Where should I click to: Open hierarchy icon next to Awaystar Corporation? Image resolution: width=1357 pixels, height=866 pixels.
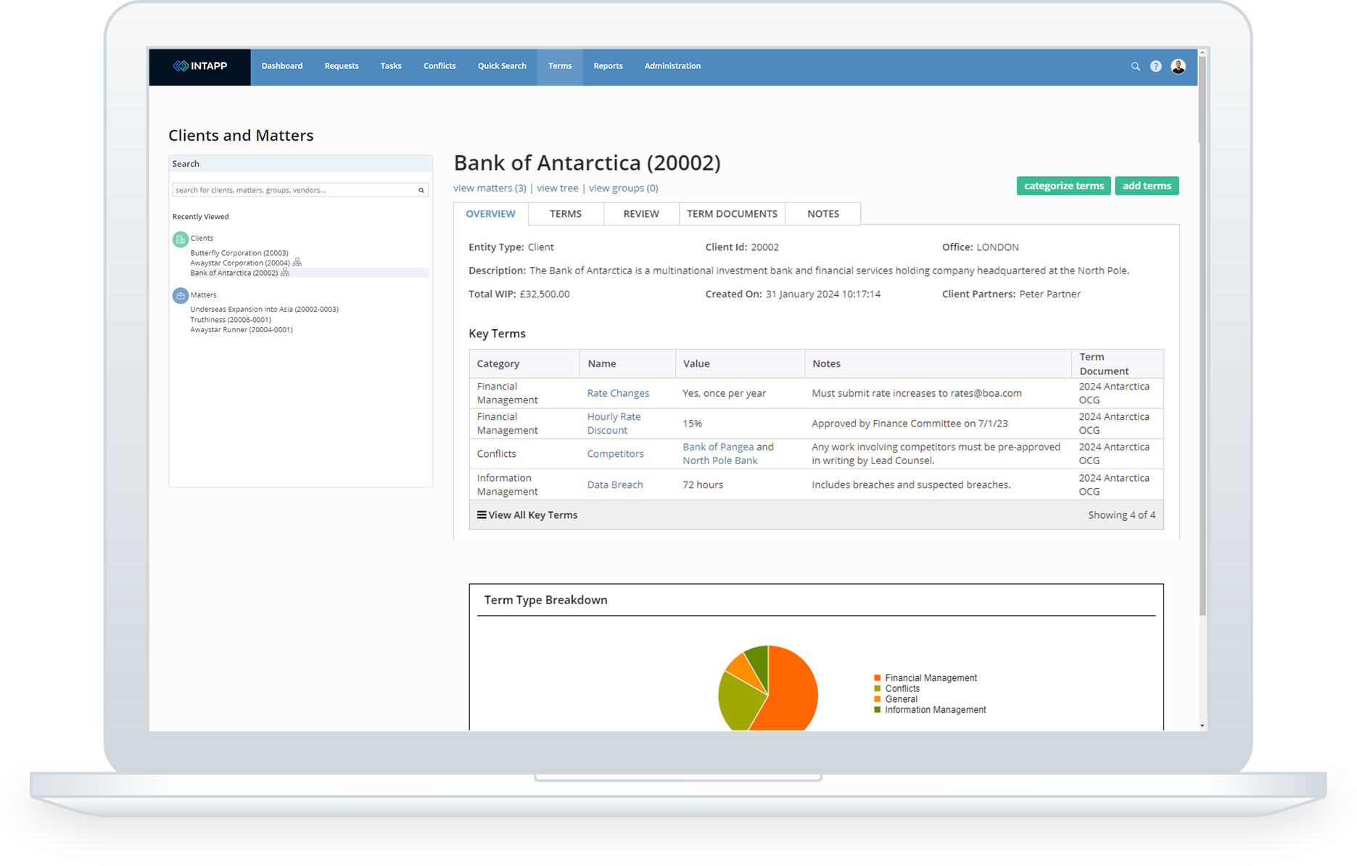point(295,262)
